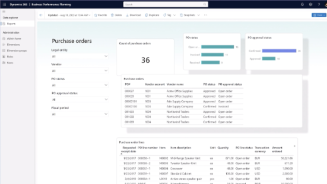Click Duplicate in the report toolbar
The width and height of the screenshot is (327, 184).
click(152, 15)
